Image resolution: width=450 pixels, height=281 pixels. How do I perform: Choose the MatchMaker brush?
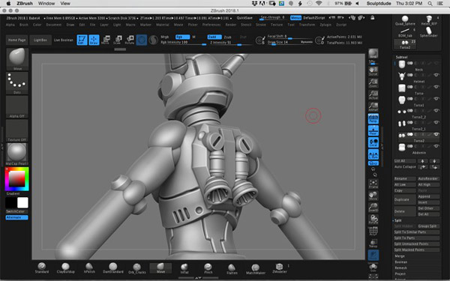click(256, 269)
